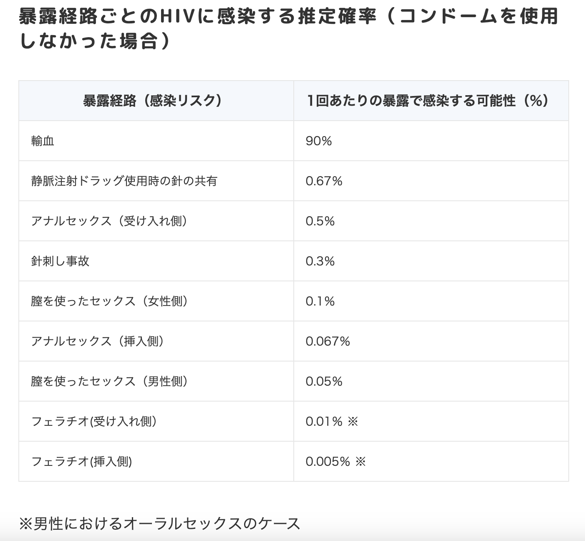Click the 0.005% ※ value cell
Image resolution: width=585 pixels, height=541 pixels.
point(335,462)
